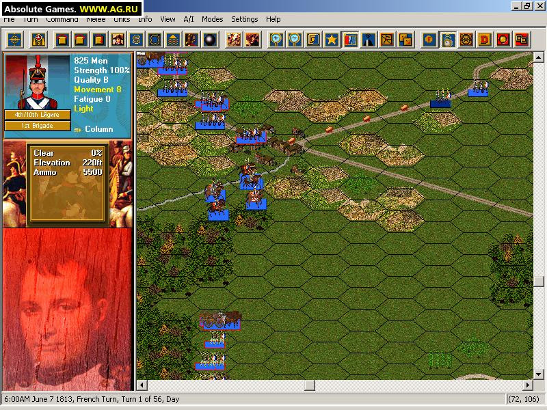Click the dotted square formation icon
Image resolution: width=547 pixels, height=410 pixels.
155,40
